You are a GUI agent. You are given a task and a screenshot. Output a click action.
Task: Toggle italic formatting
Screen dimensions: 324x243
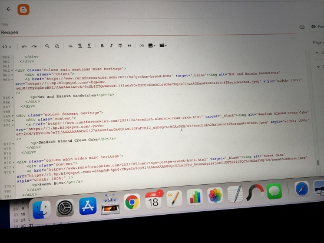[x=111, y=45]
